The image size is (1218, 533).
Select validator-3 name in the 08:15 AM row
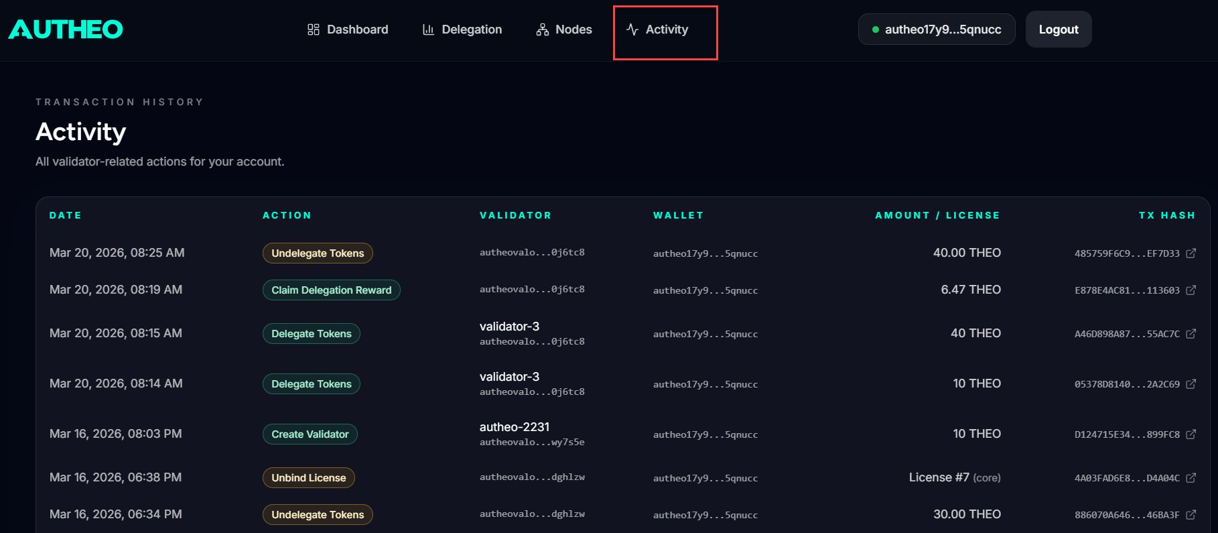point(509,327)
